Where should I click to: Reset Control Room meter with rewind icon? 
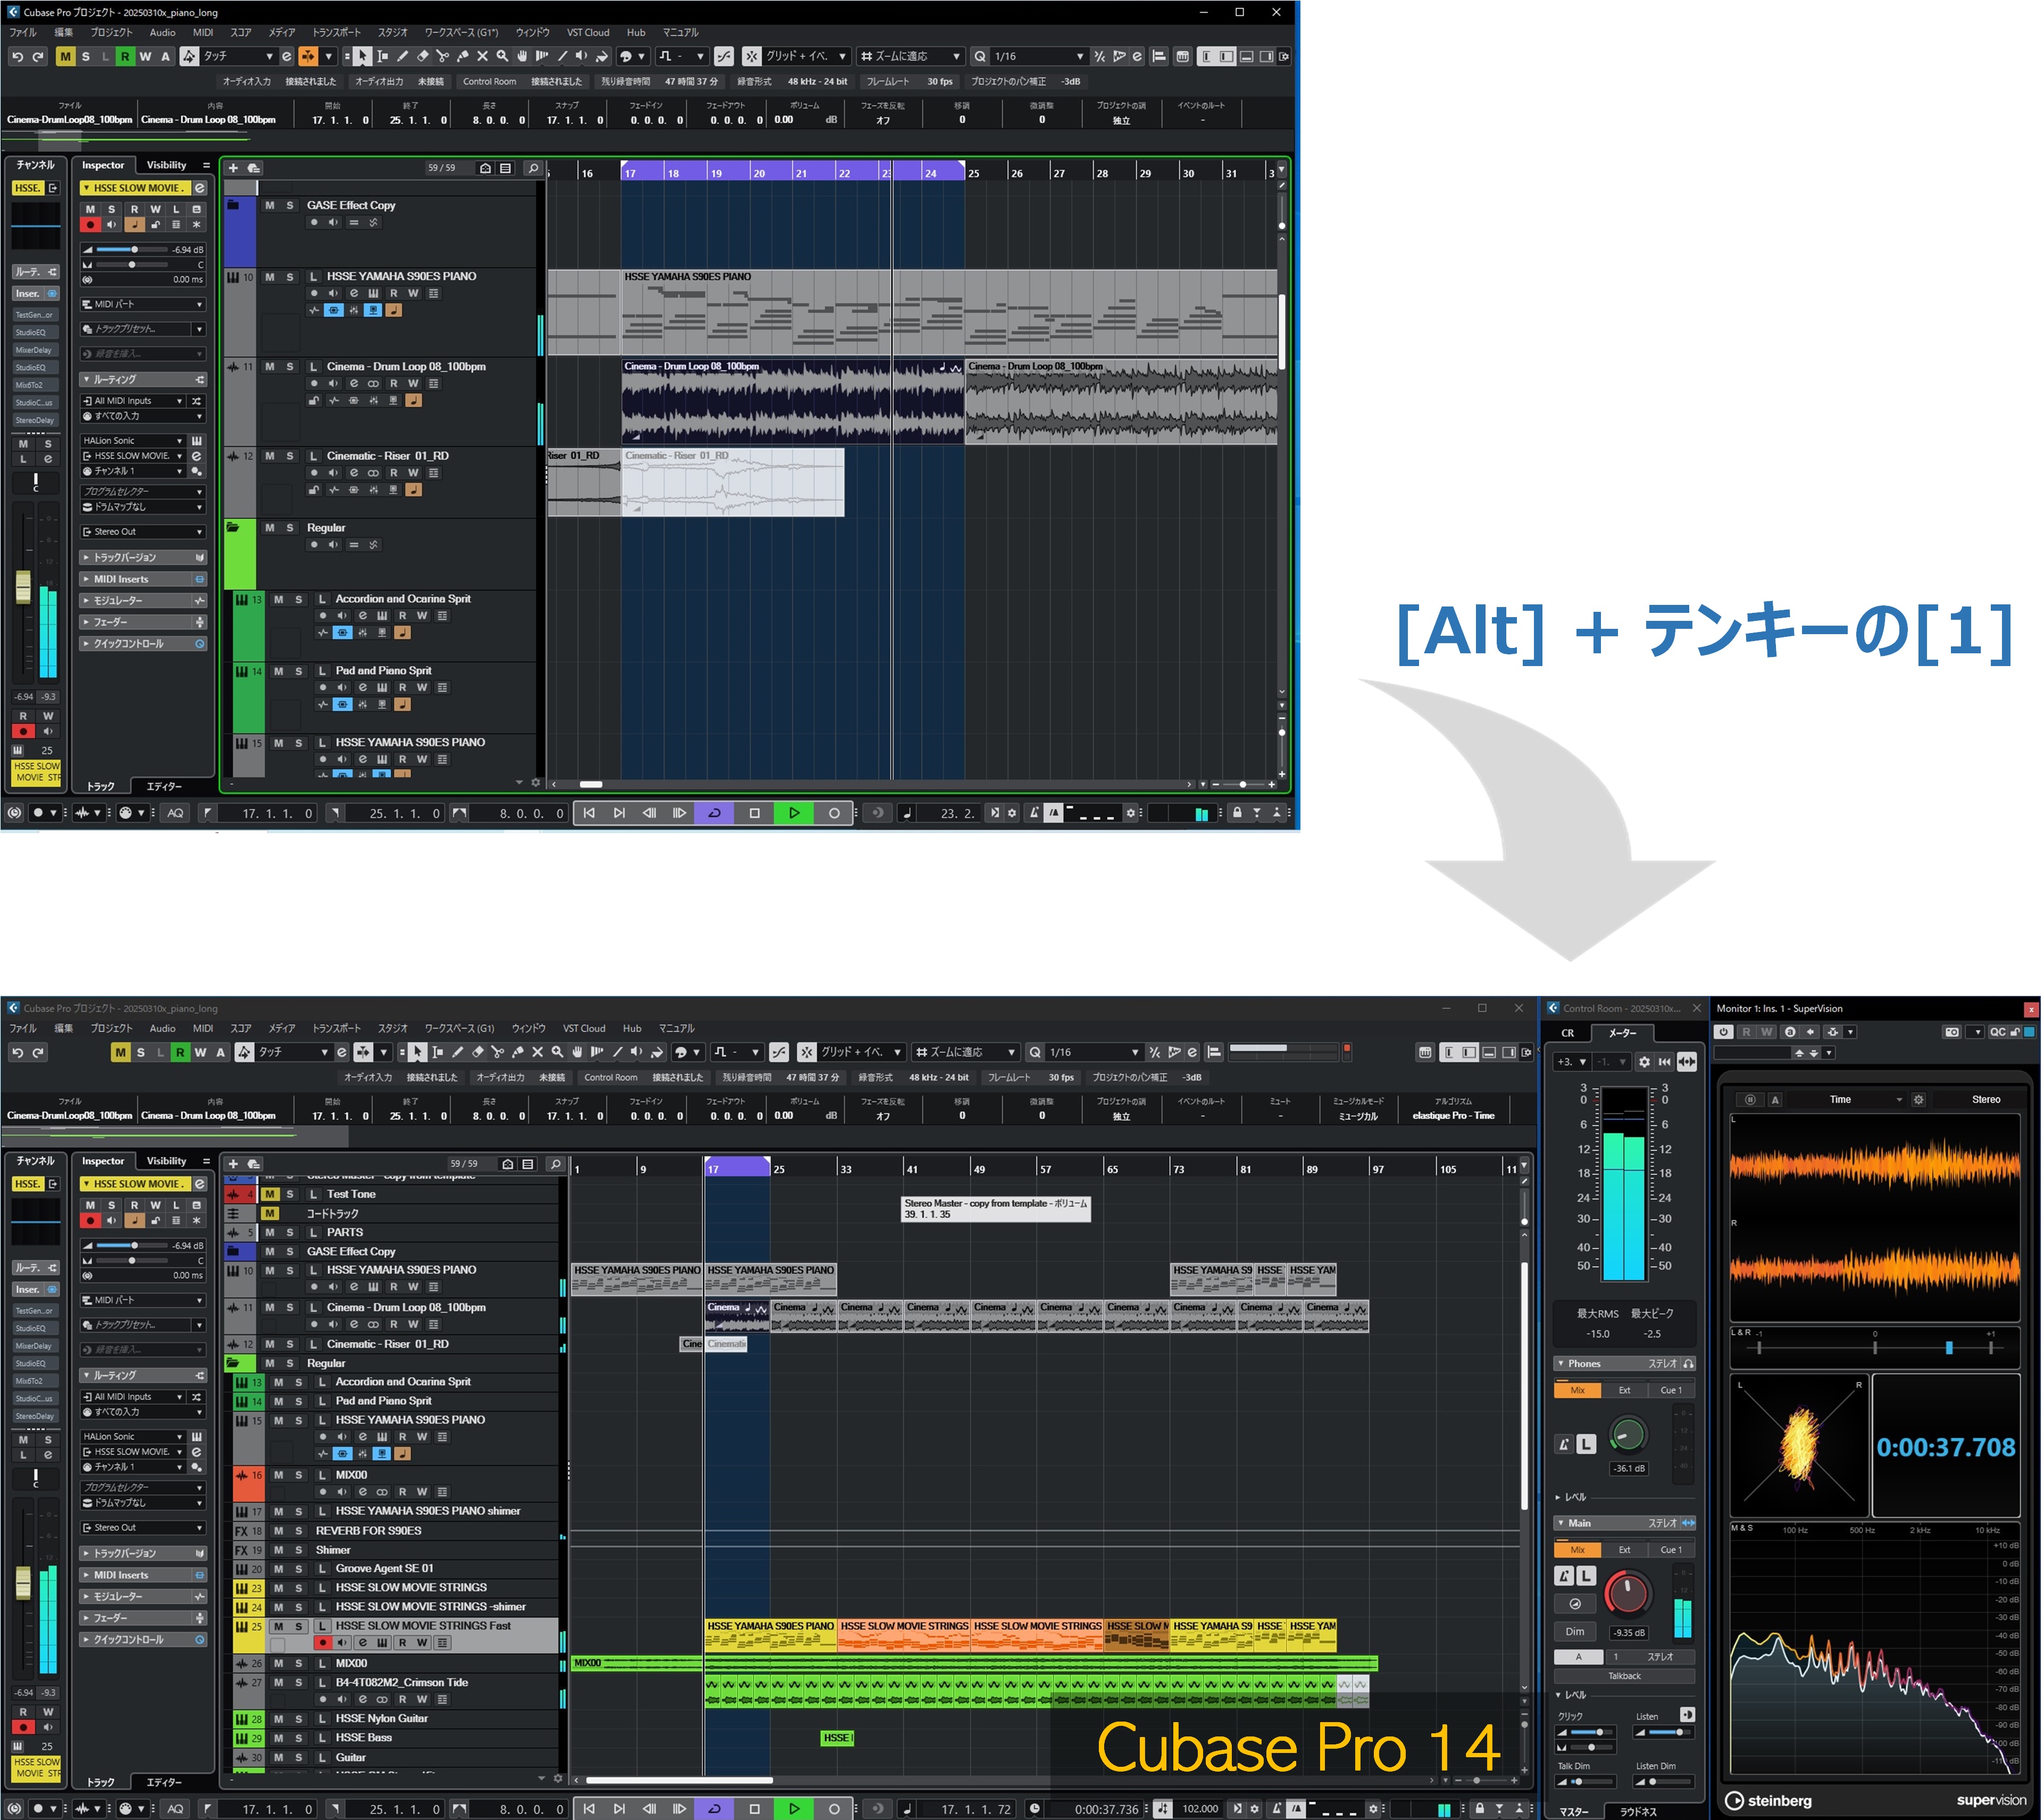(x=1665, y=1063)
